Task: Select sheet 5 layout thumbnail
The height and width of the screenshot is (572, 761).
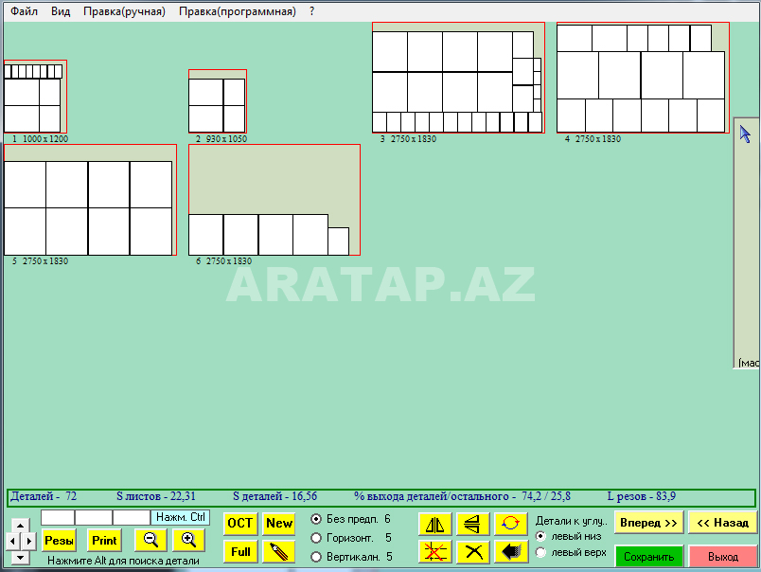Action: [90, 201]
